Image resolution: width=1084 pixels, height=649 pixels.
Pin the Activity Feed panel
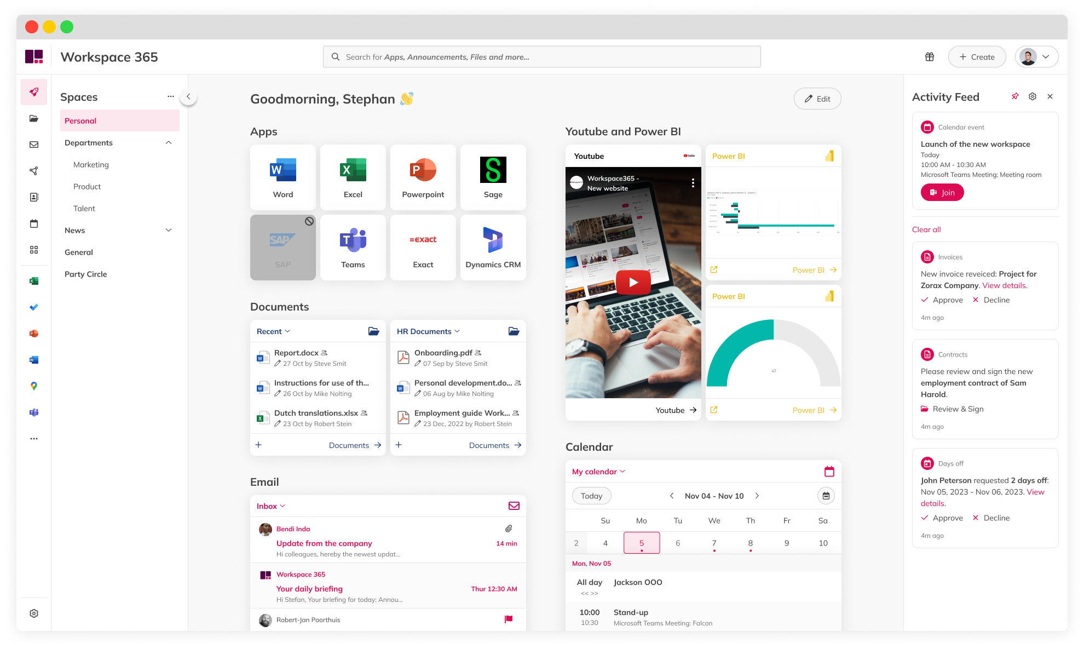click(x=1015, y=96)
